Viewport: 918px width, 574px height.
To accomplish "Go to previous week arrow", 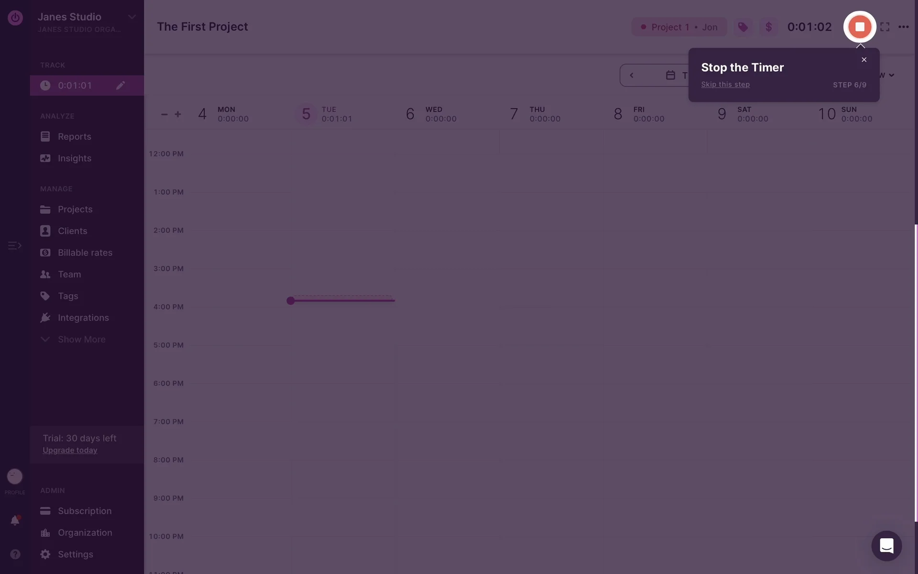I will (632, 76).
